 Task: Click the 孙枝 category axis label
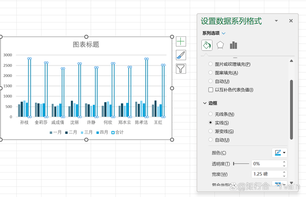24,122
